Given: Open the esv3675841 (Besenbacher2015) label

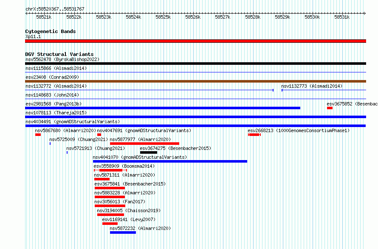Looking at the screenshot, I should 130,184.
